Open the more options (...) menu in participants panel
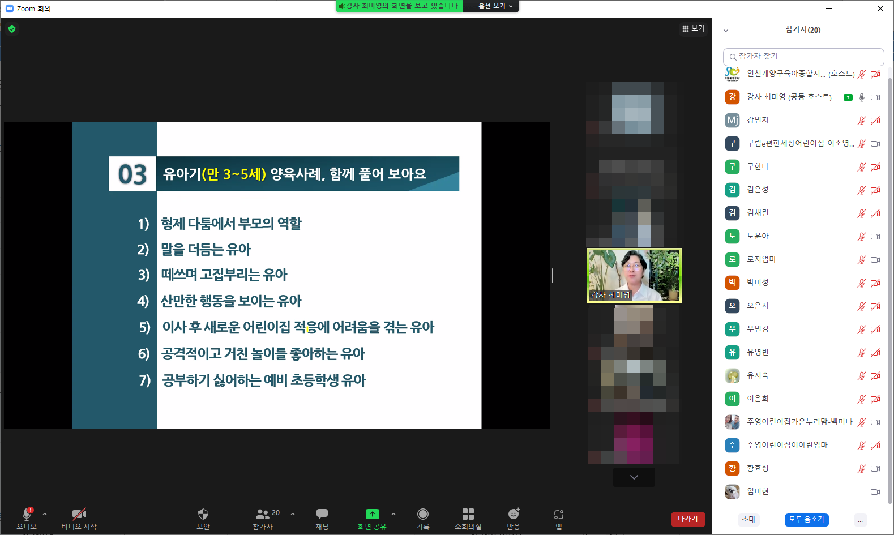This screenshot has width=894, height=535. (x=860, y=520)
